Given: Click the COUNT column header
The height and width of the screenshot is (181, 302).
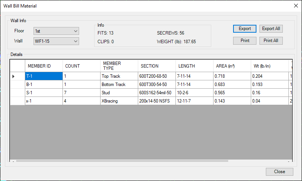Looking at the screenshot, I should (x=81, y=66).
